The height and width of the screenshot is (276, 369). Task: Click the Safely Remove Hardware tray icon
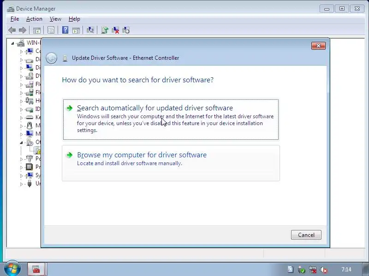[302, 270]
